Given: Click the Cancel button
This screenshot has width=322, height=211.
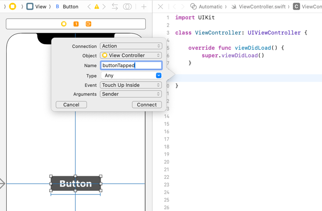Looking at the screenshot, I should tap(71, 105).
